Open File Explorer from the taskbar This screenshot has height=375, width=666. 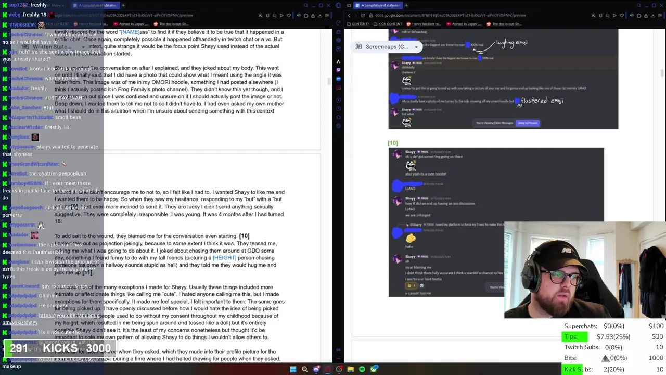pos(351,369)
